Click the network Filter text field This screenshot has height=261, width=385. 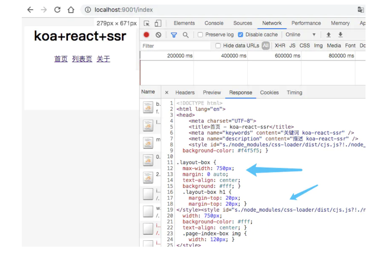tap(175, 46)
